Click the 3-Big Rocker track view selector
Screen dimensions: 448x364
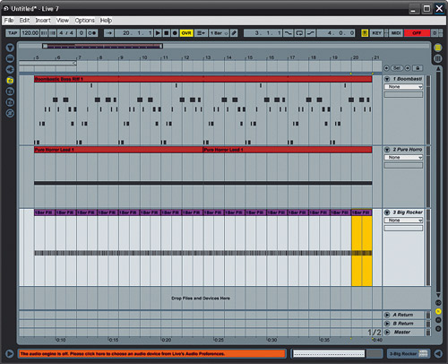[409, 354]
